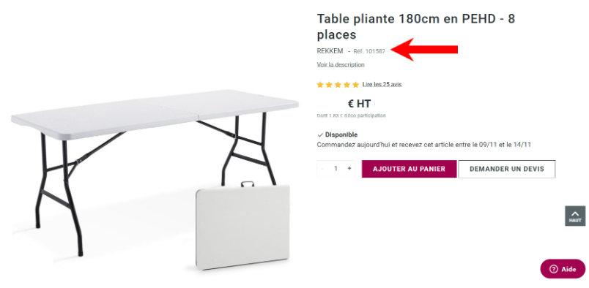Click the REKKEM brand name
Screen dimensions: 589x288
330,51
